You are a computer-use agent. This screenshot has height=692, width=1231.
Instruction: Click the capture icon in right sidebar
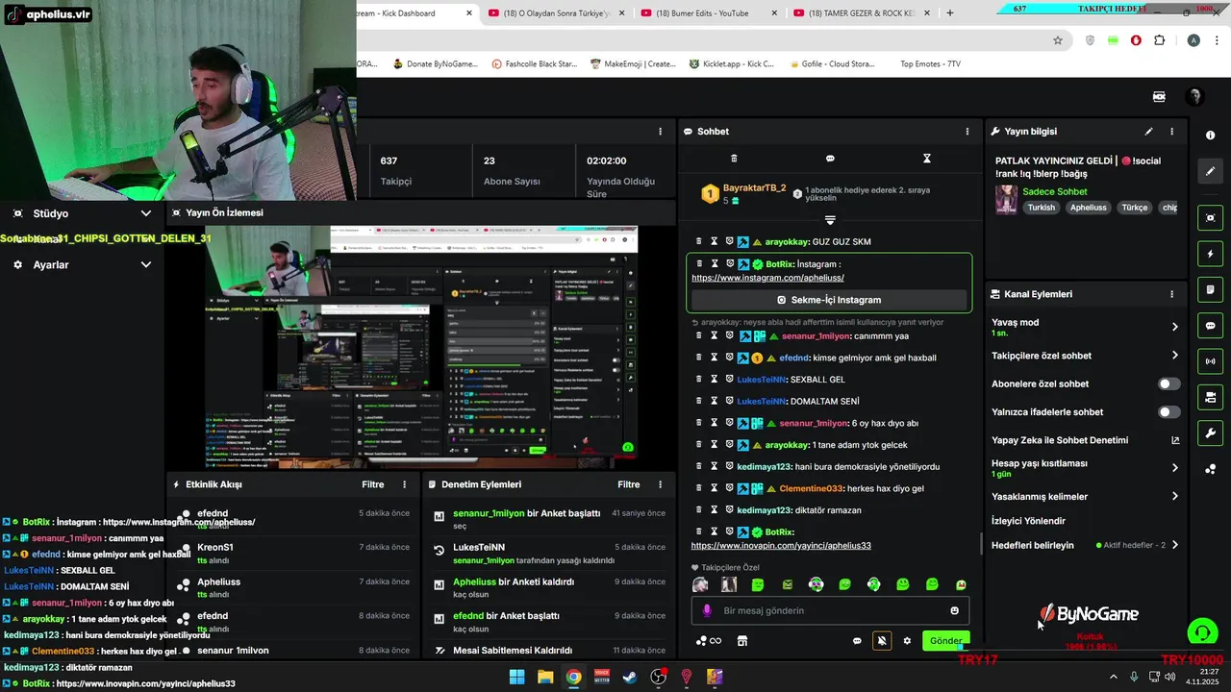(x=1211, y=218)
